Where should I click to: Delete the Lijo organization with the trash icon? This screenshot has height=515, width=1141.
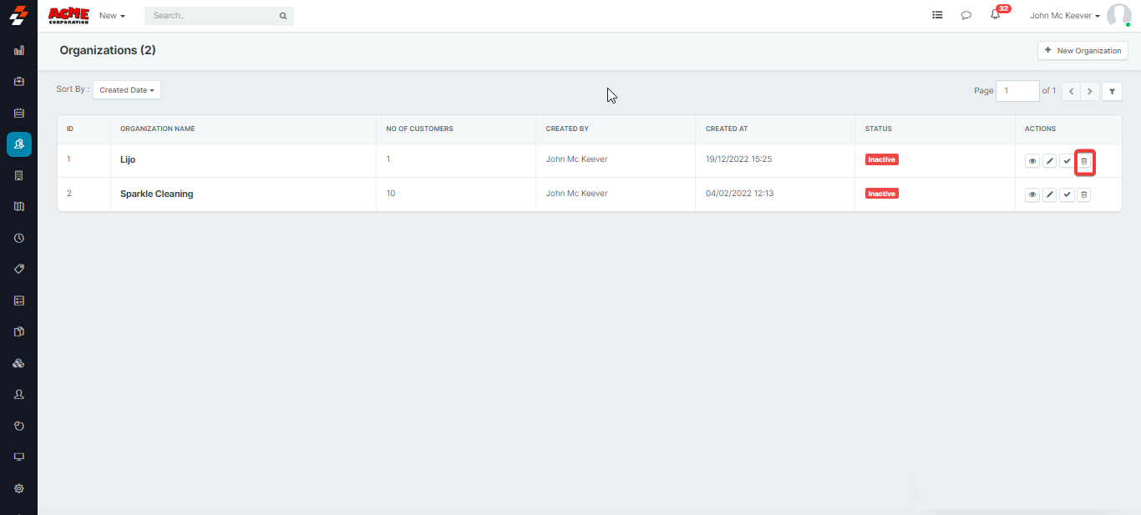(x=1084, y=161)
